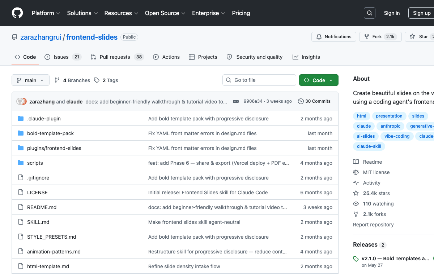This screenshot has width=434, height=274.
Task: View the 4 Branches link
Action: point(72,80)
